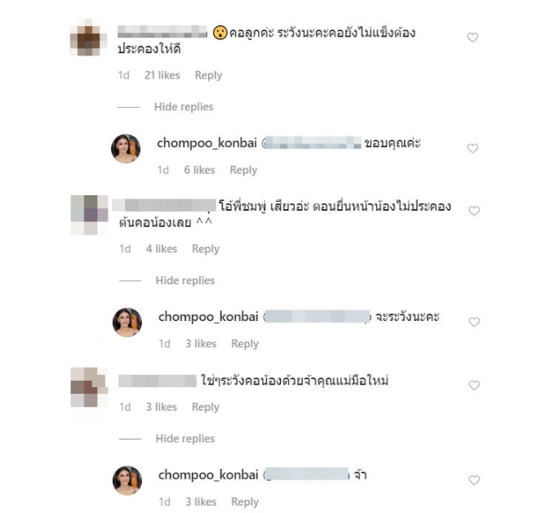Reply to the comment with 4 likes
The image size is (533, 513).
(x=206, y=249)
